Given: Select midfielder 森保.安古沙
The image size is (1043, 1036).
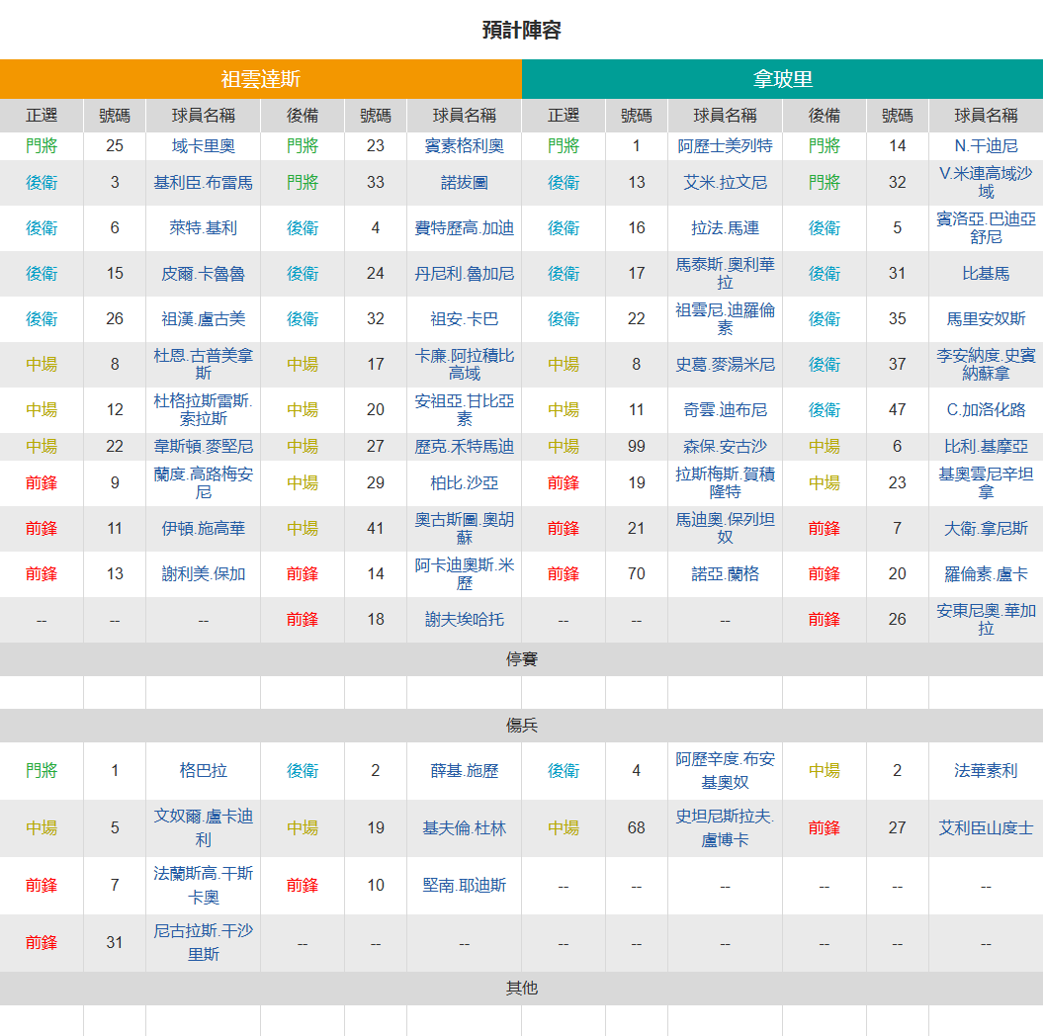Looking at the screenshot, I should 725,446.
